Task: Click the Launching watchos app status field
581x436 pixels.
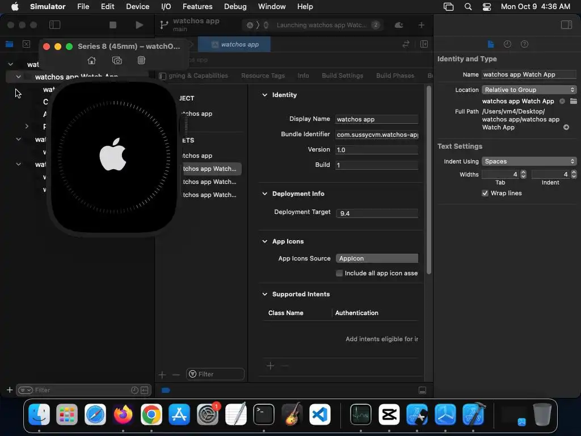Action: 313,25
